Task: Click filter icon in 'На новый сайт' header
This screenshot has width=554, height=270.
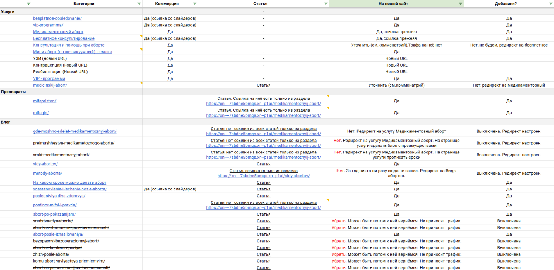Action: click(461, 4)
